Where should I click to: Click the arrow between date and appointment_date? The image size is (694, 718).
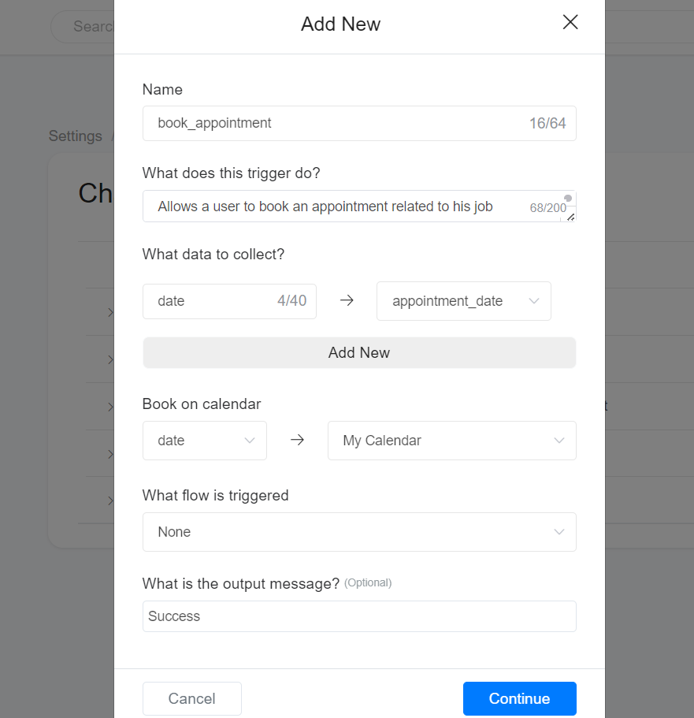click(347, 301)
